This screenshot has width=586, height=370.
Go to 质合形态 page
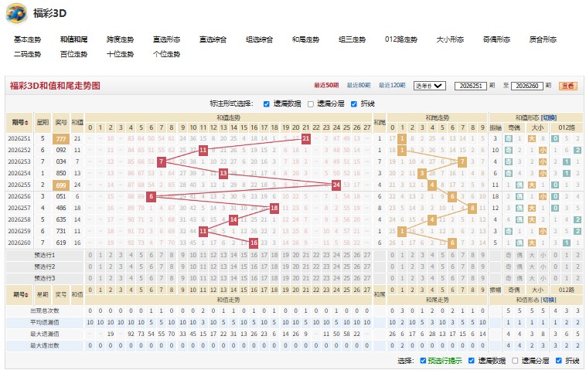point(542,39)
